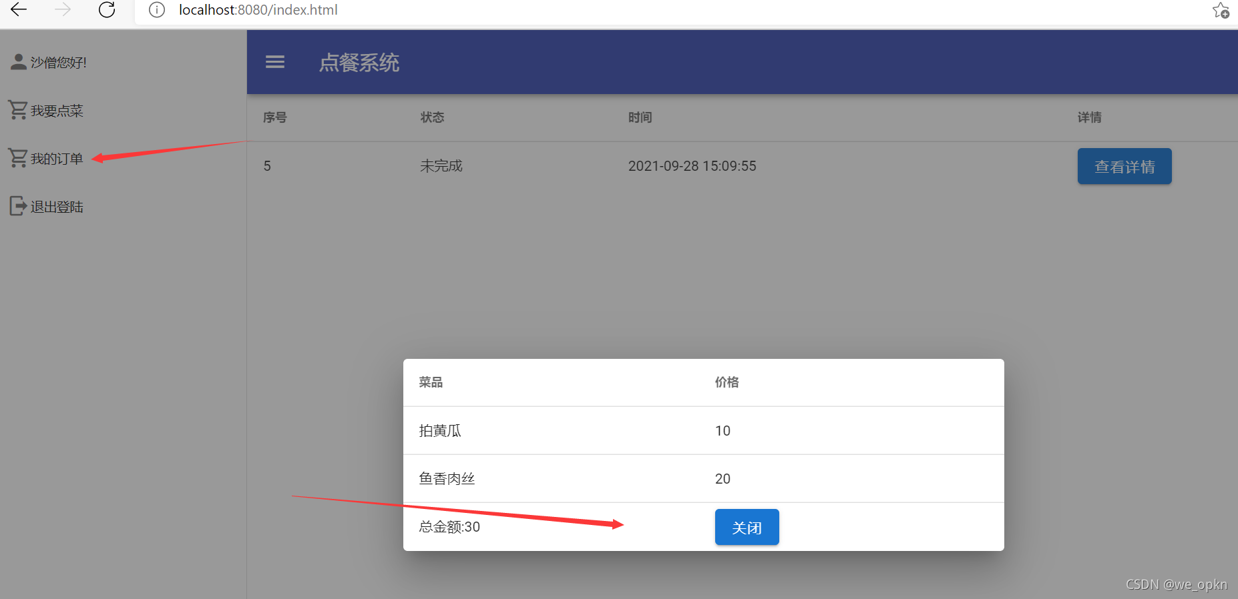Reload the page with the refresh icon
Screen dimensions: 1238x599
[x=107, y=9]
